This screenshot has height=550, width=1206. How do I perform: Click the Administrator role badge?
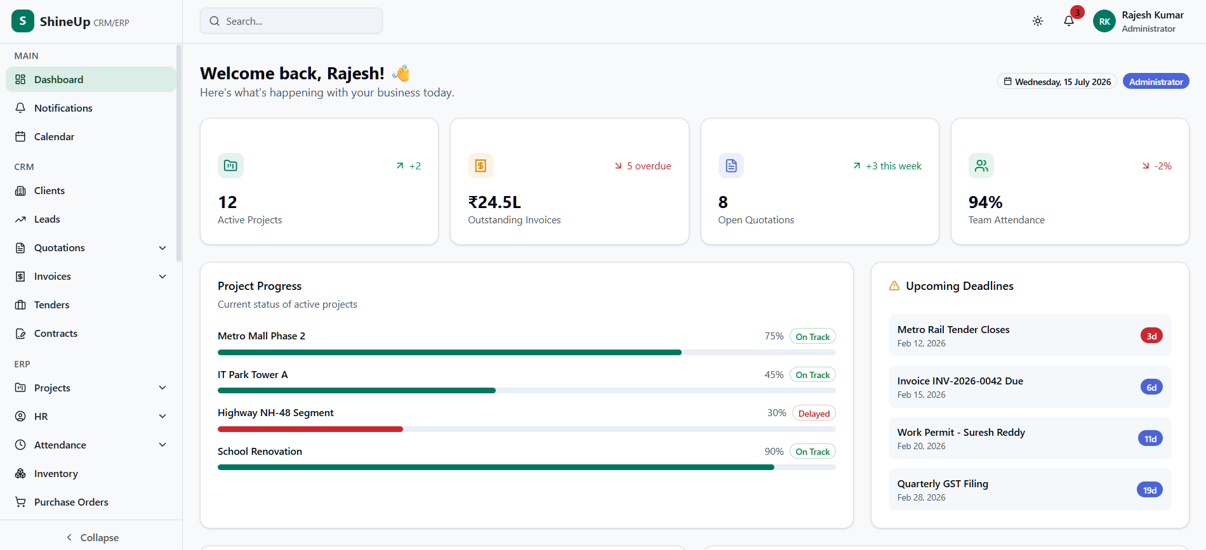1156,81
